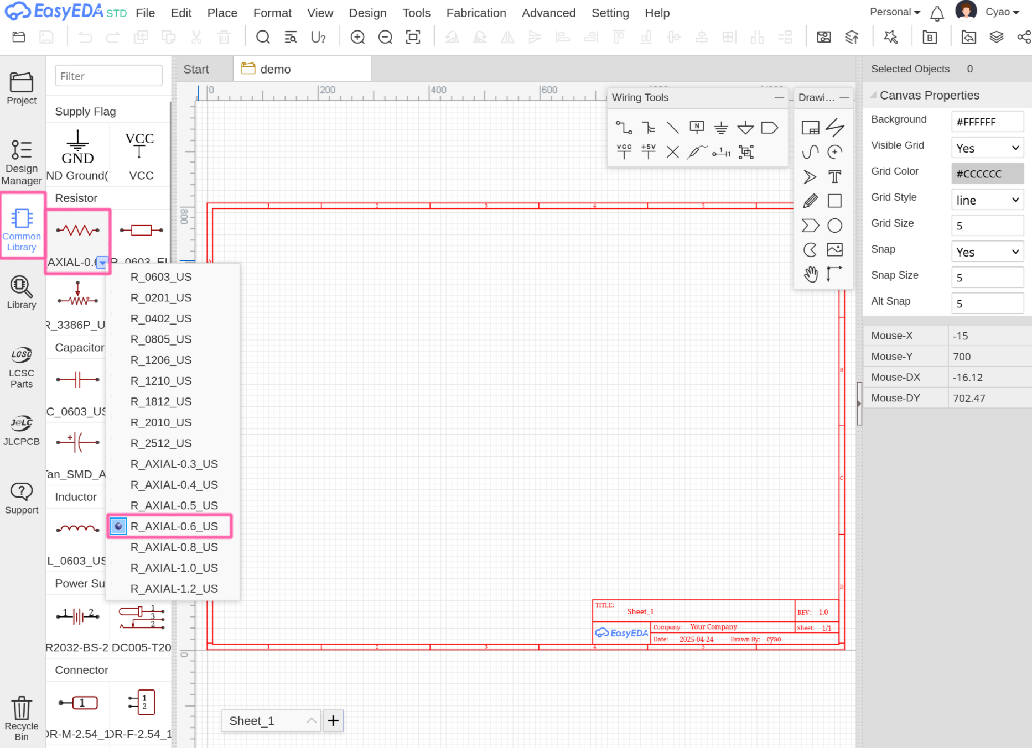Open the Sheet Setting drawing tool

coord(810,128)
